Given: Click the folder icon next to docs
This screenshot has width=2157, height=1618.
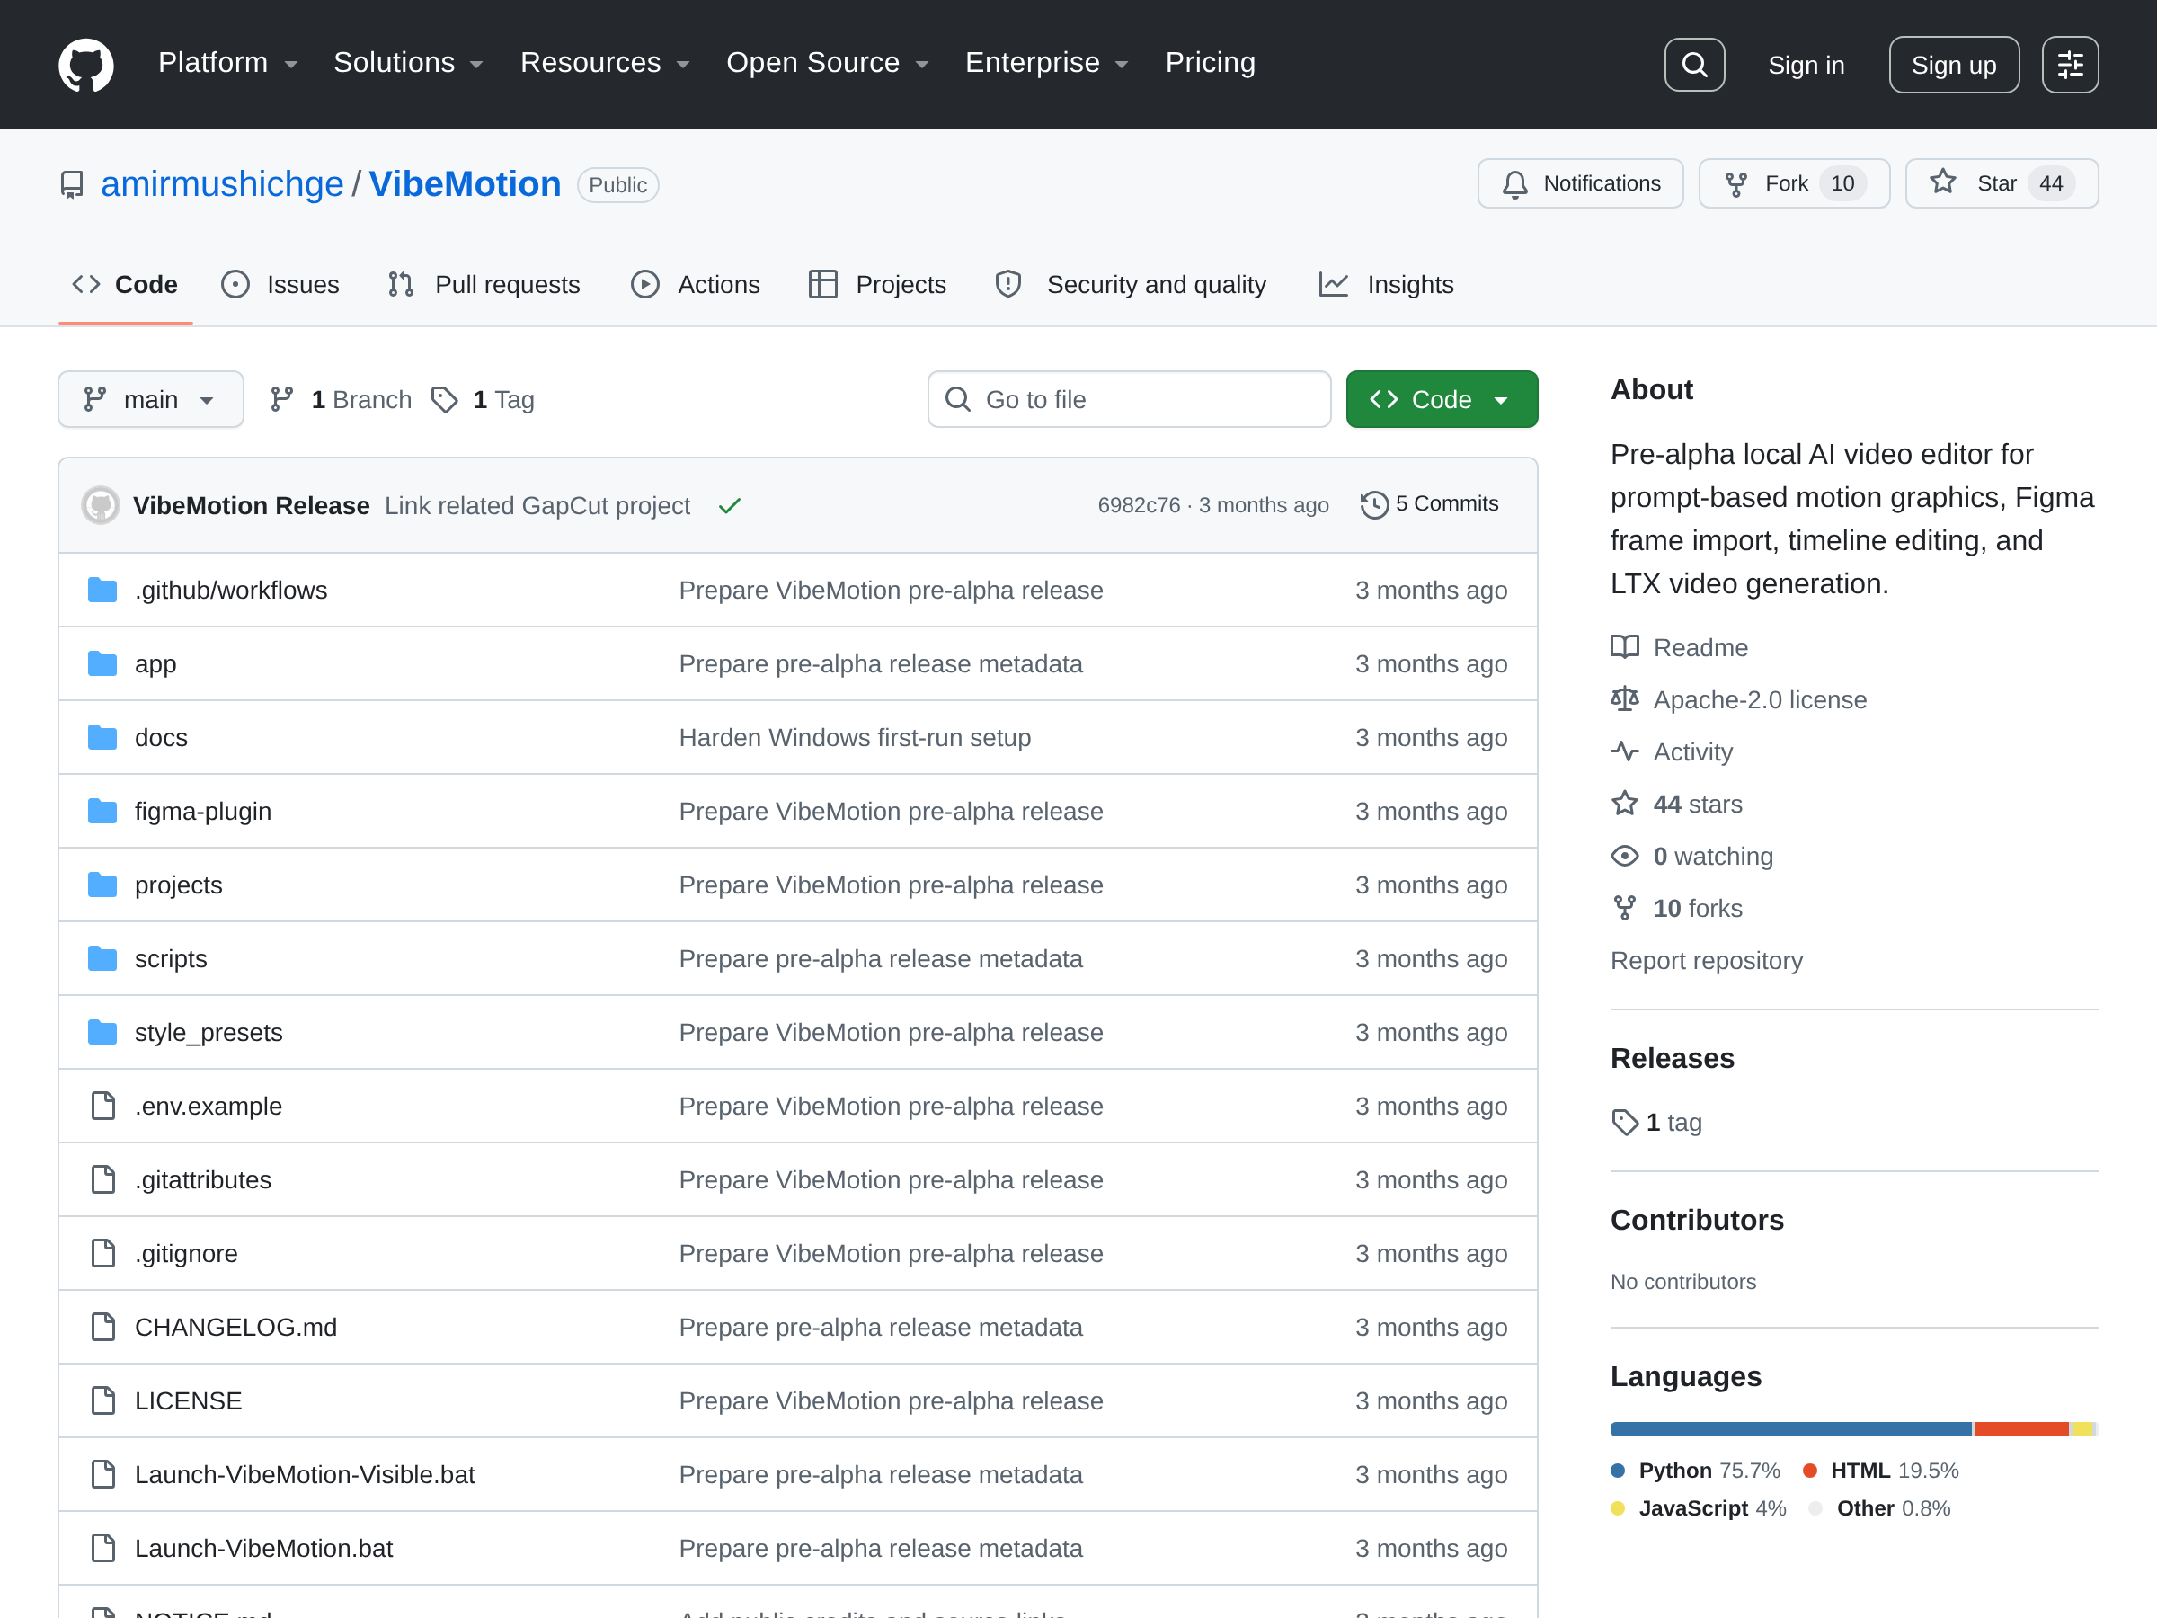Looking at the screenshot, I should tap(102, 737).
